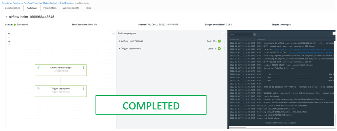Click the download icon next to log Find box
The height and width of the screenshot is (131, 337).
tap(255, 35)
